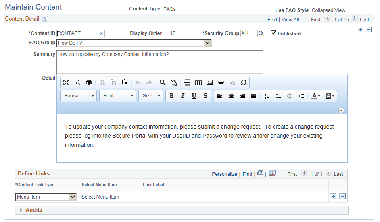
Task: Maximize the rich text editor
Action: pos(66,82)
